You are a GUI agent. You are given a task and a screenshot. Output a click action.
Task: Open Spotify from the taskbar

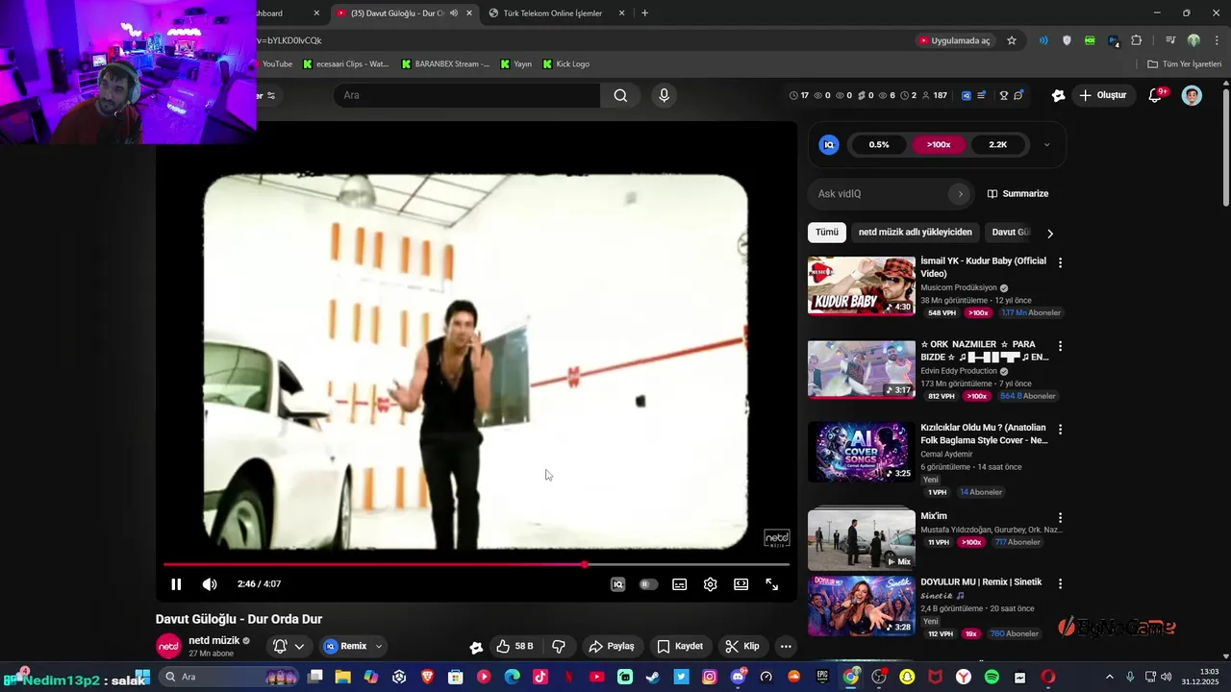(x=992, y=677)
